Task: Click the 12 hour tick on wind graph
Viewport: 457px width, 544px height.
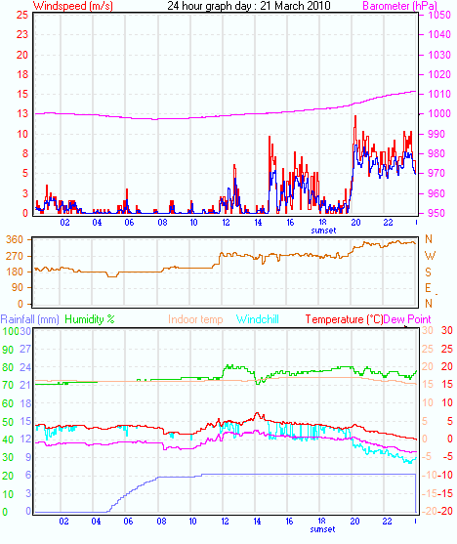Action: (x=226, y=223)
